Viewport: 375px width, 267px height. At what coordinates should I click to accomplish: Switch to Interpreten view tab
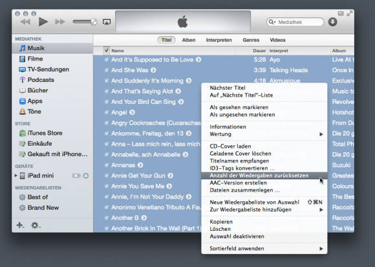219,40
